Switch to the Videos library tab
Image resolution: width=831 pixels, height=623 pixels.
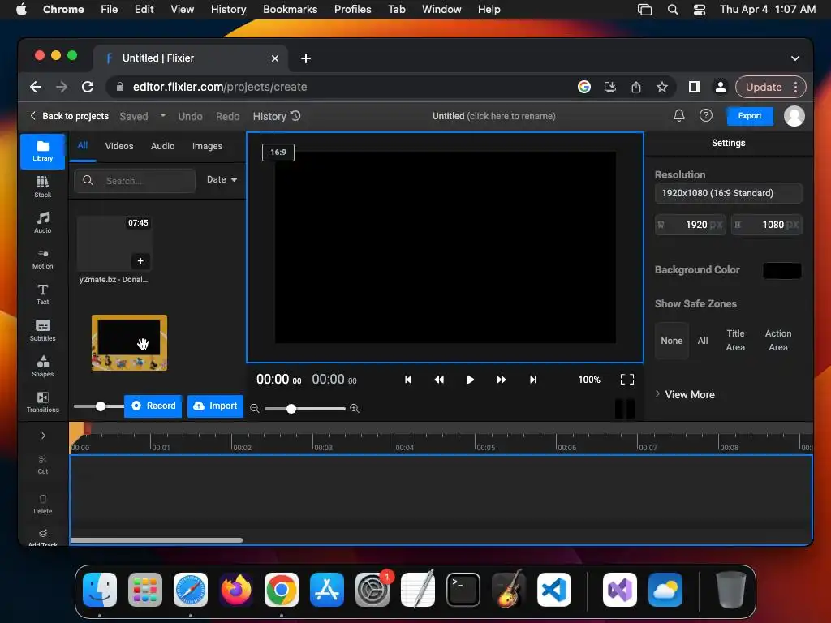tap(119, 146)
